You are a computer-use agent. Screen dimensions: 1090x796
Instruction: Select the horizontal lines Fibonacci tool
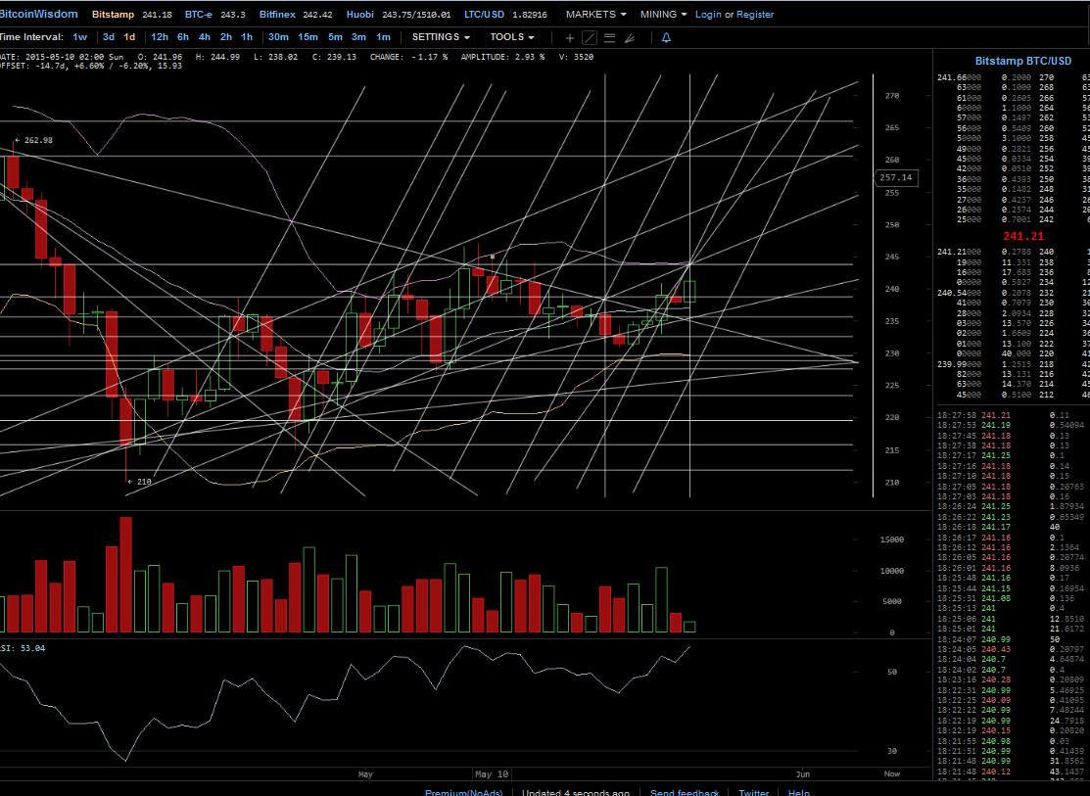pyautogui.click(x=610, y=38)
